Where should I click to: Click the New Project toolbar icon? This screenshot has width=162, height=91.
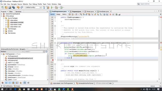tap(6, 7)
